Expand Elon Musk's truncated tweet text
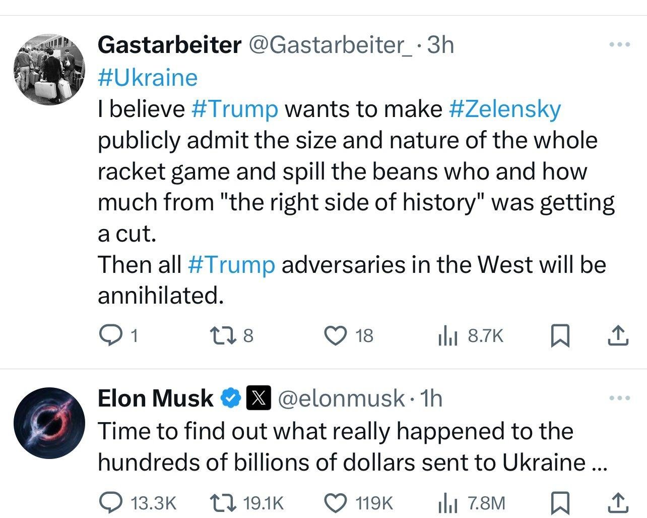Screen dimensions: 647x518 (598, 463)
